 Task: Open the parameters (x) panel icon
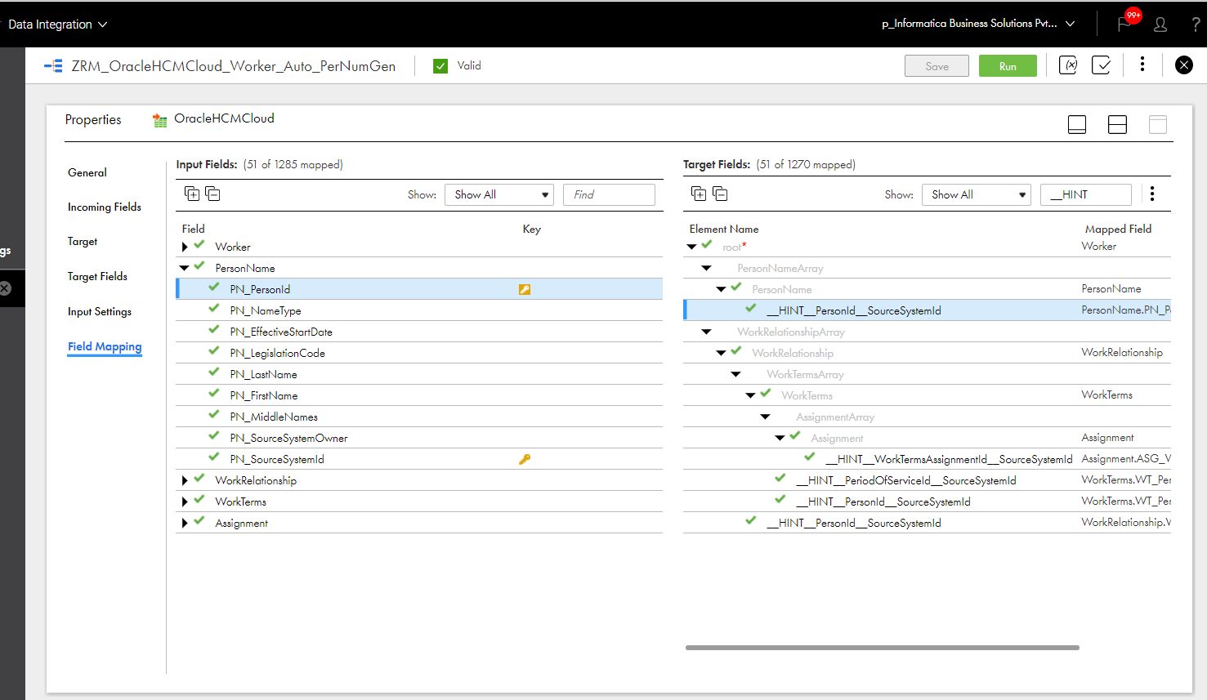pyautogui.click(x=1068, y=65)
